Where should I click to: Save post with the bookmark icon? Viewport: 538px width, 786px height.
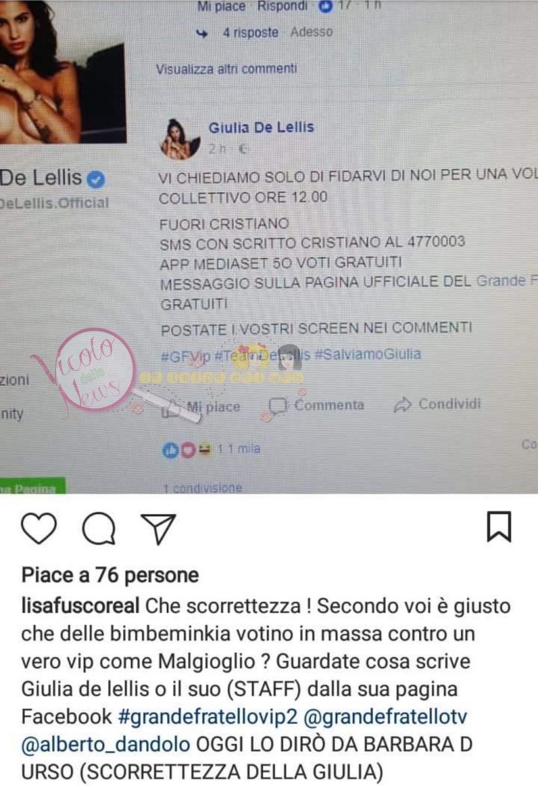(x=499, y=527)
